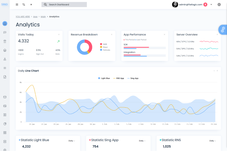227x151 pixels.
Task: Toggle sidebar with the hamburger menu icon
Action: (x=17, y=5)
